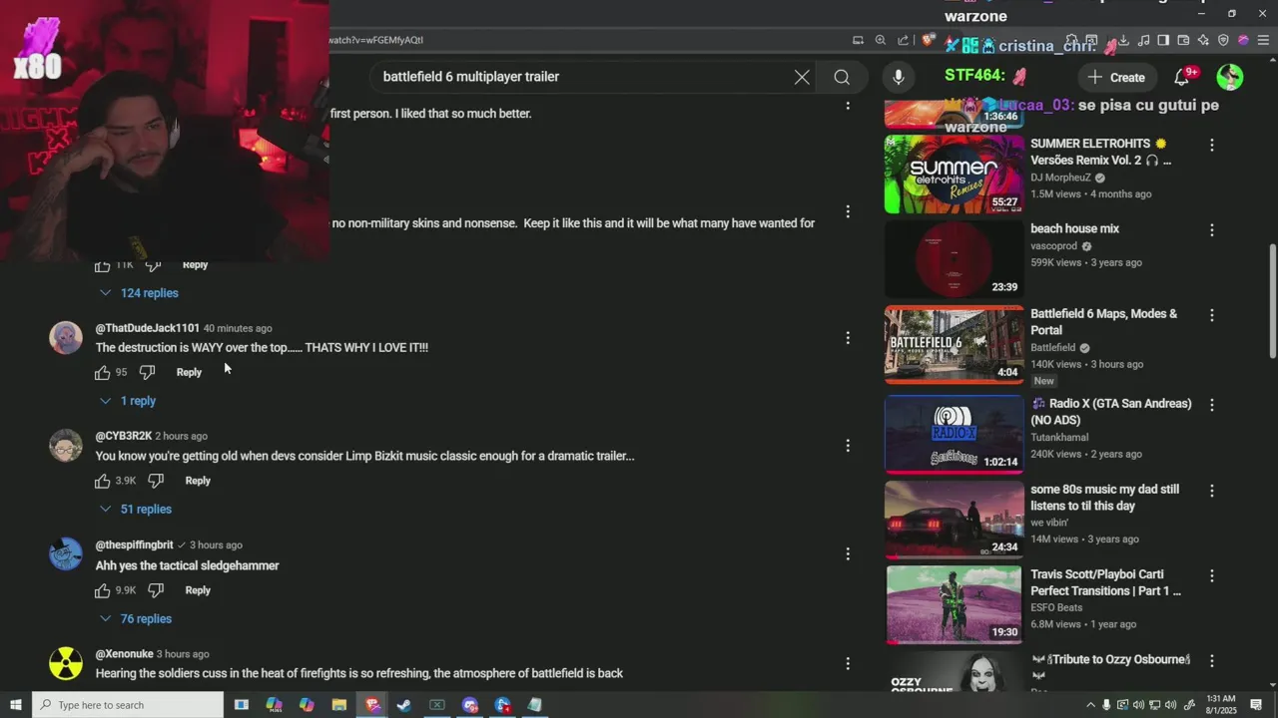Clear the YouTube search box with X
This screenshot has width=1278, height=718.
(x=802, y=77)
